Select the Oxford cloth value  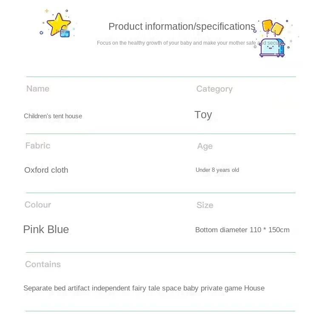coord(46,170)
